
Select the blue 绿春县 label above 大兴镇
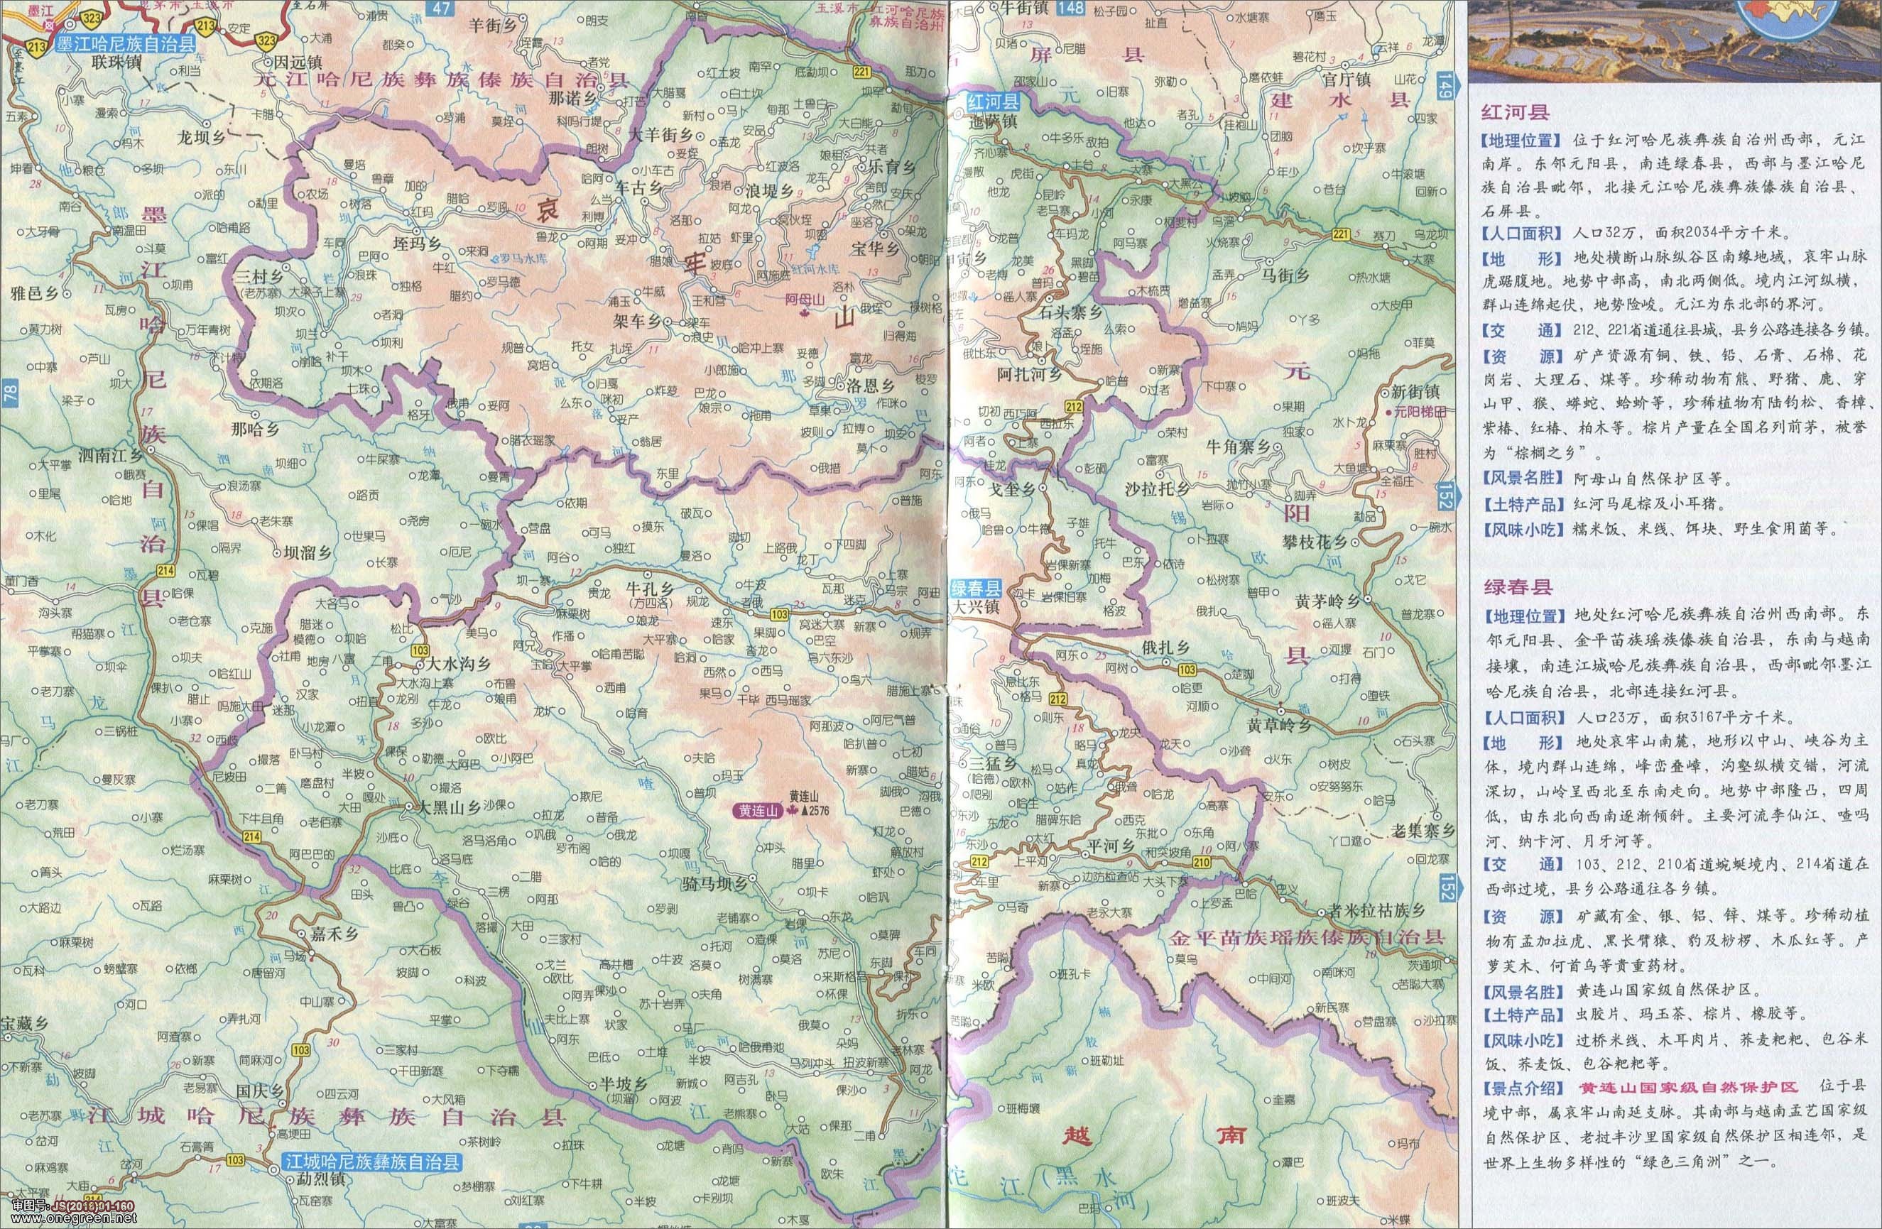pos(976,589)
